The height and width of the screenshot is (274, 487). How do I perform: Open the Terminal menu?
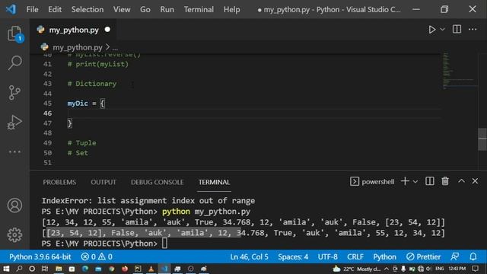[199, 9]
